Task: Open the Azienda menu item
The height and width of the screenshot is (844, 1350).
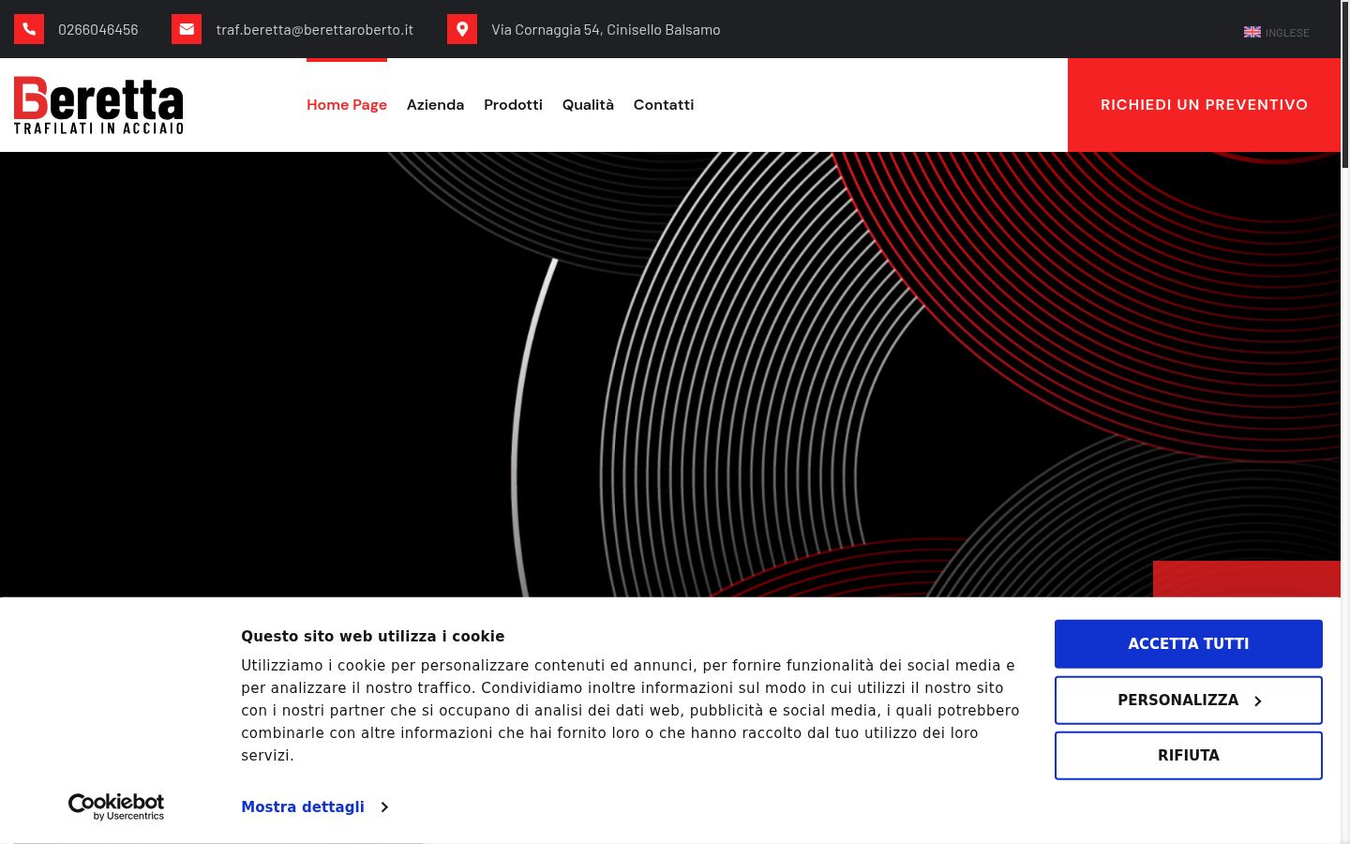Action: point(435,105)
